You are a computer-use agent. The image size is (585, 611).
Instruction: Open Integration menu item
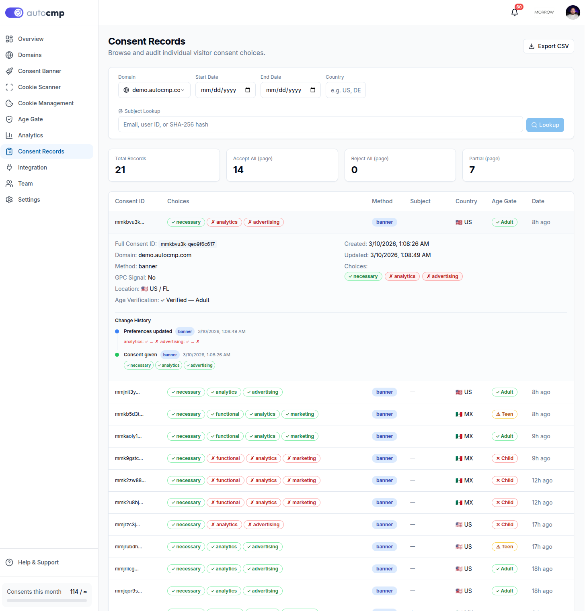(47, 168)
